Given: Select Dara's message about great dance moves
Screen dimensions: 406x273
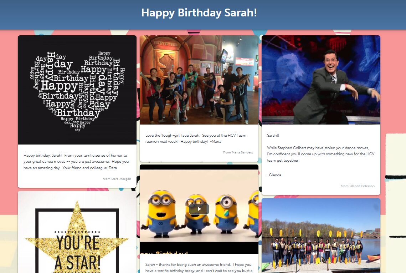Looking at the screenshot, I should point(76,162).
